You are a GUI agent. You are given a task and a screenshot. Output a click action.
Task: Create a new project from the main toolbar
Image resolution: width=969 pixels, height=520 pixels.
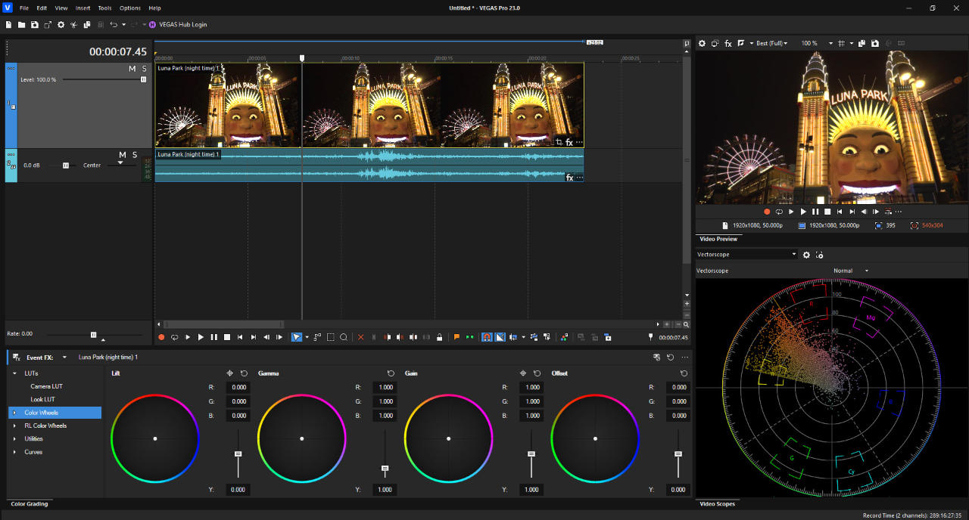pyautogui.click(x=8, y=24)
